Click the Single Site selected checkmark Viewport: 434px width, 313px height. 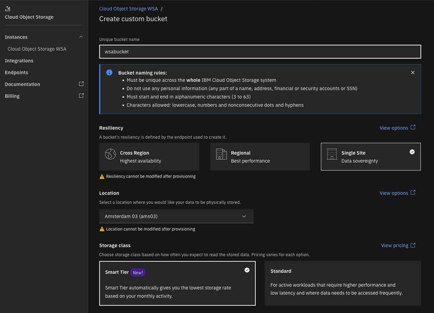412,152
